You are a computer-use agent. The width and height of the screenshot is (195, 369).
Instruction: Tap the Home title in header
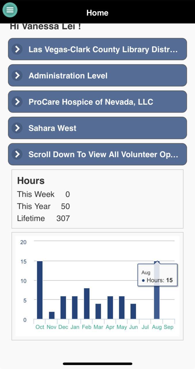pos(97,13)
